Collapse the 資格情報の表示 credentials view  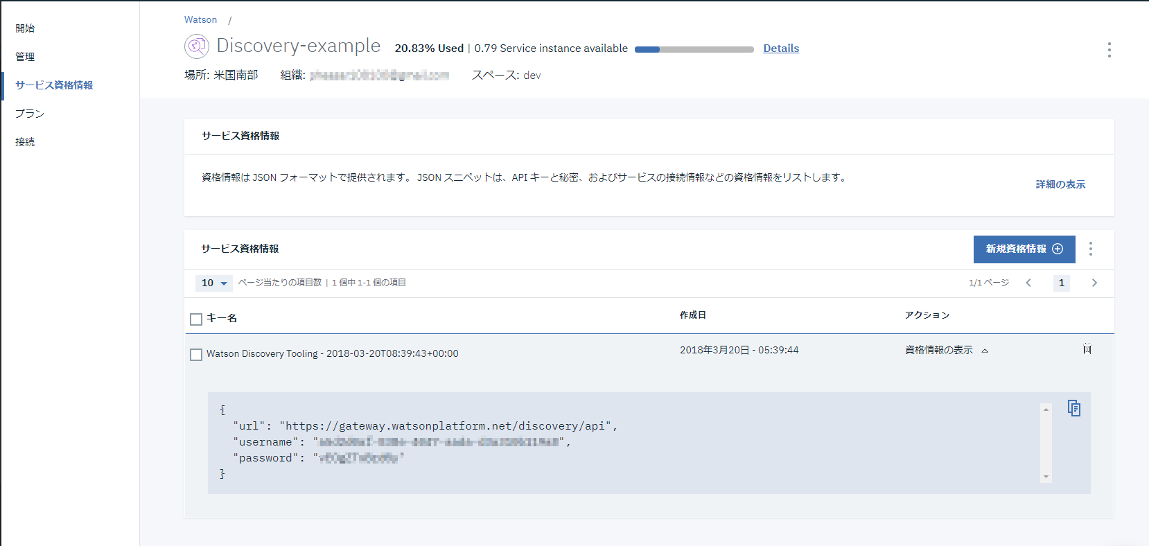946,351
